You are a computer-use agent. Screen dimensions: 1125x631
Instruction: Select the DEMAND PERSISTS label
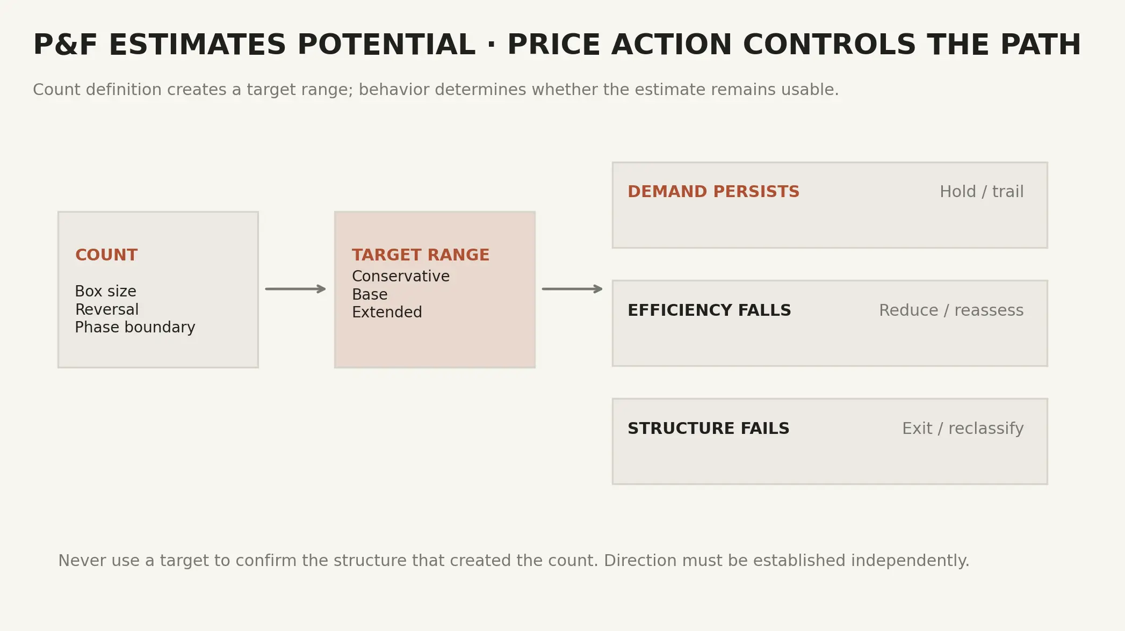click(713, 192)
